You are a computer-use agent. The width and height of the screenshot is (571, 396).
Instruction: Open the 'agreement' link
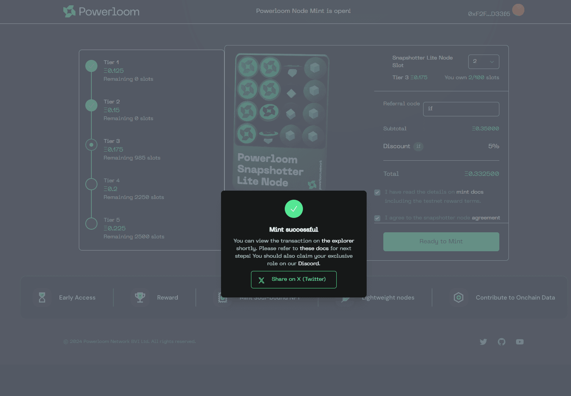[486, 218]
